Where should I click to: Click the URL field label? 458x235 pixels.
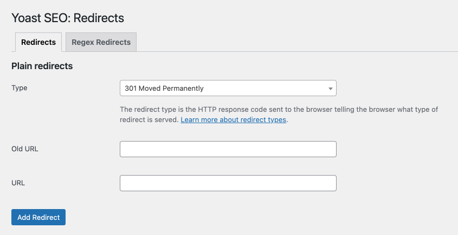18,183
